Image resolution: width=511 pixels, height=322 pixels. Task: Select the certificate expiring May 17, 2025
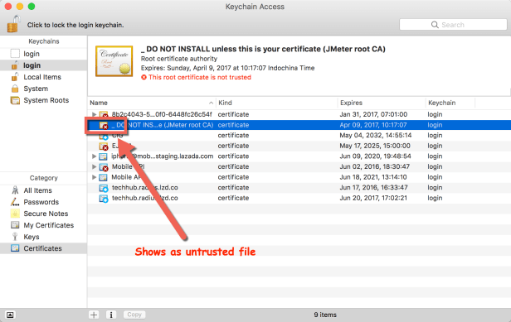299,146
